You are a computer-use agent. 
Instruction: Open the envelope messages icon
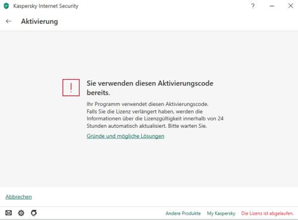[8, 213]
